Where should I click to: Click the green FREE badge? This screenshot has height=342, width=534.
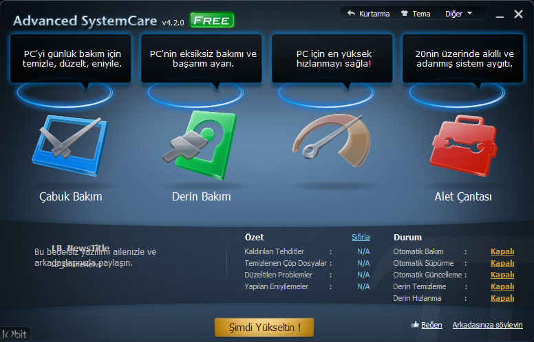tap(212, 21)
